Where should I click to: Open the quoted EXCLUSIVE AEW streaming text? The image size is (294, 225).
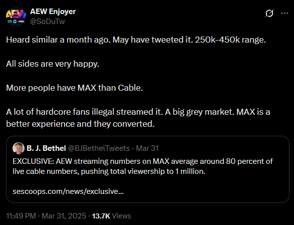coord(143,166)
